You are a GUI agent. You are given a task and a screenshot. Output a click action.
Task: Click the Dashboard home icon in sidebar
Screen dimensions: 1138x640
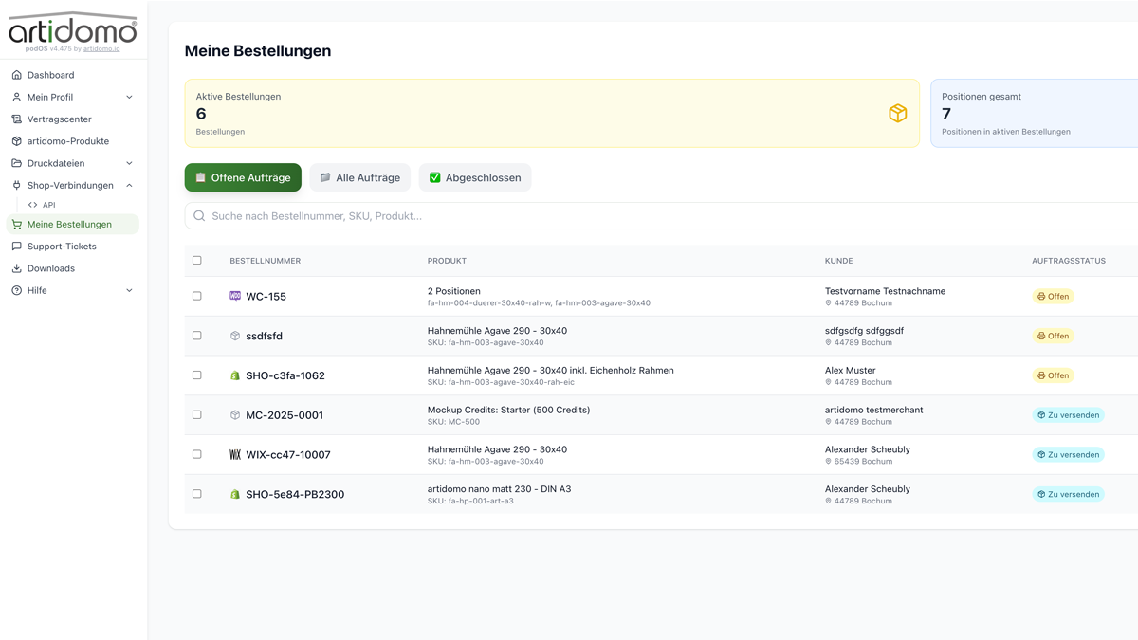[x=16, y=75]
